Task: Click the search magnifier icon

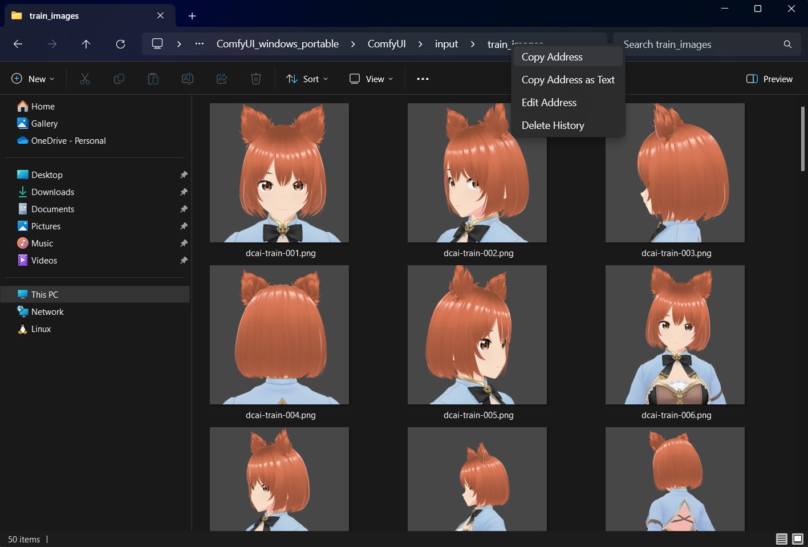Action: [787, 44]
